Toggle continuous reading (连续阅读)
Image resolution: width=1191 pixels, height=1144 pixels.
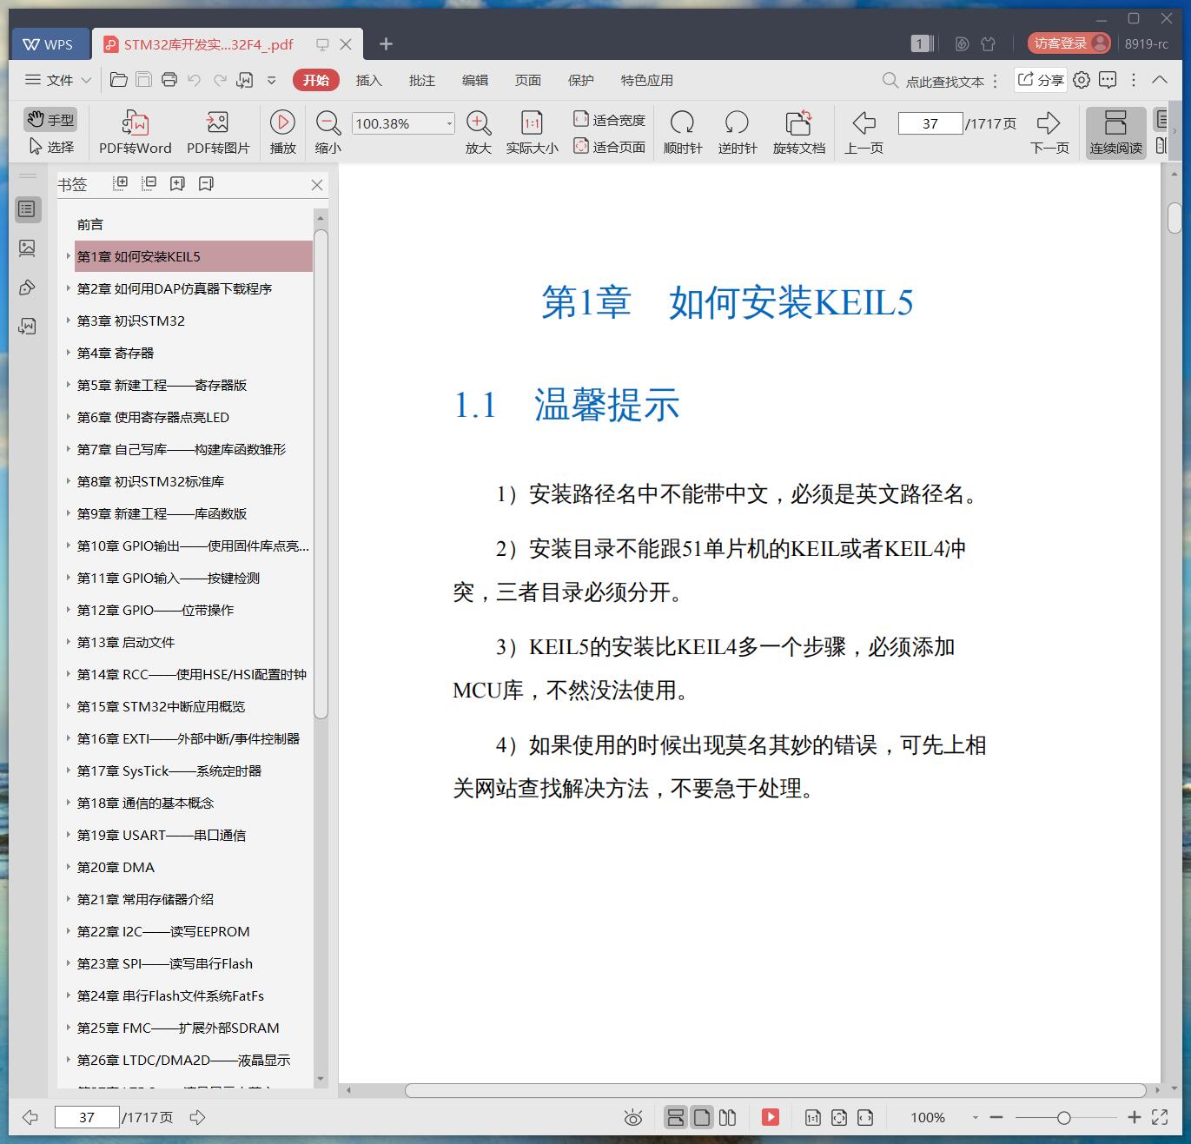point(1115,132)
